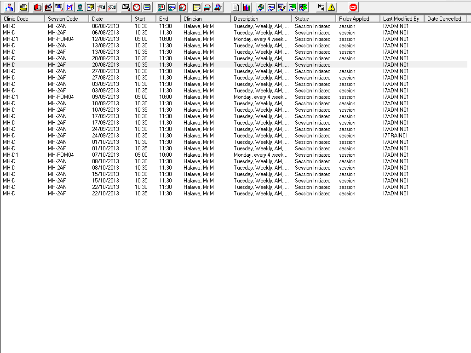471x353 pixels.
Task: Select the MH-2AN row dated 10/09/2013
Action: [234, 103]
